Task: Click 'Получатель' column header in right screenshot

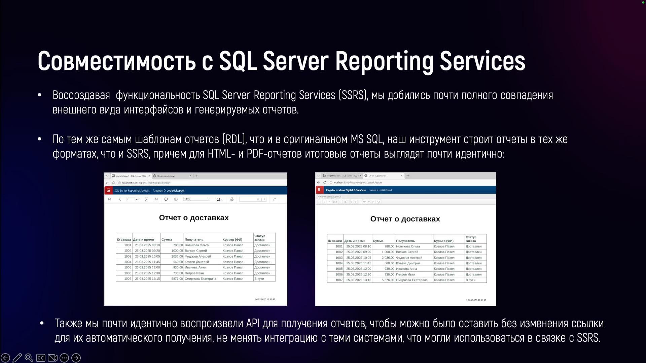Action: click(405, 241)
